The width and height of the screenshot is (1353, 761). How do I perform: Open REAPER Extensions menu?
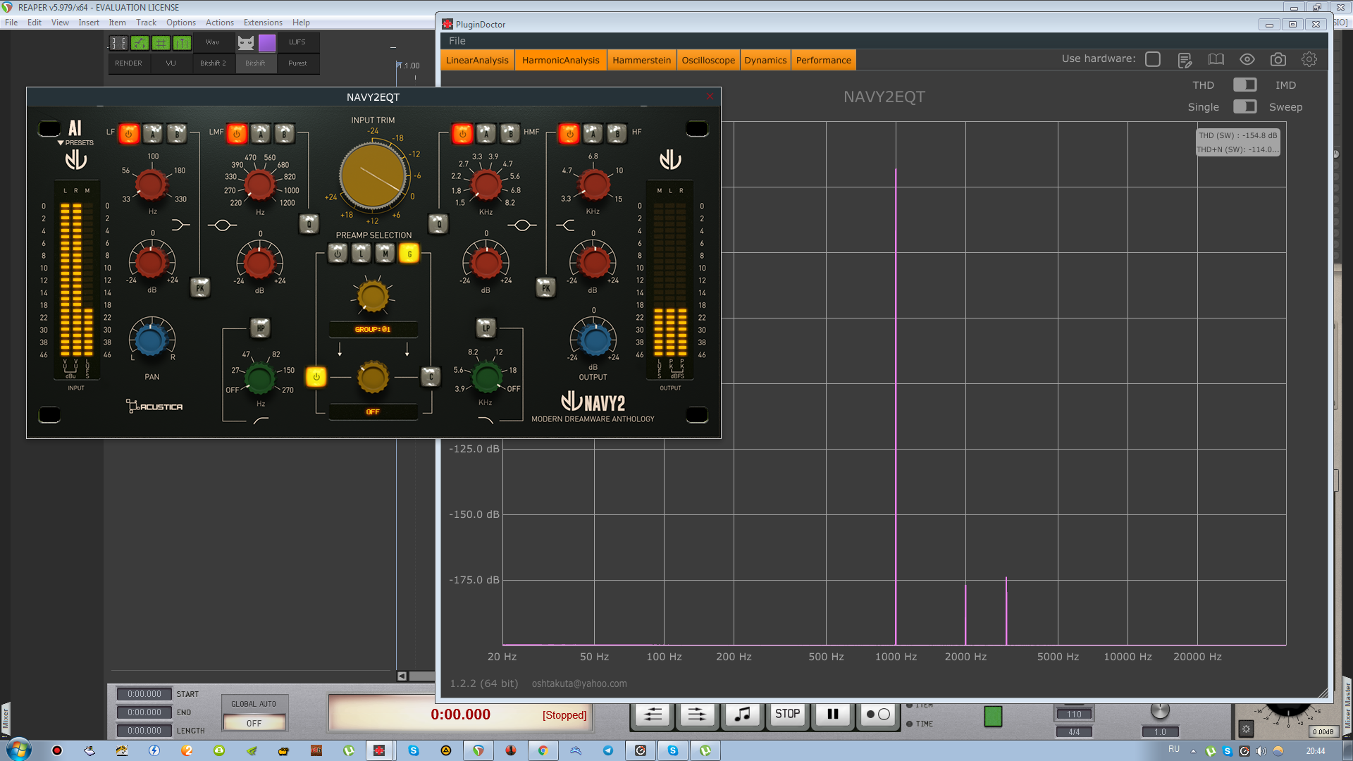(x=263, y=23)
